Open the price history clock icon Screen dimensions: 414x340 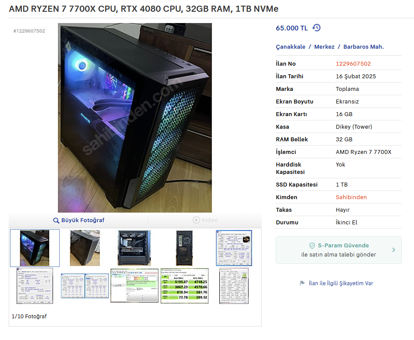316,28
